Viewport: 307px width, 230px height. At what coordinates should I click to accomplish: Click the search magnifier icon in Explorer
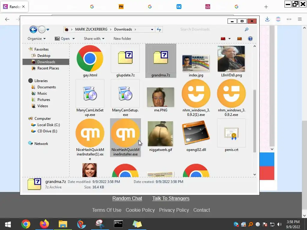(246, 29)
